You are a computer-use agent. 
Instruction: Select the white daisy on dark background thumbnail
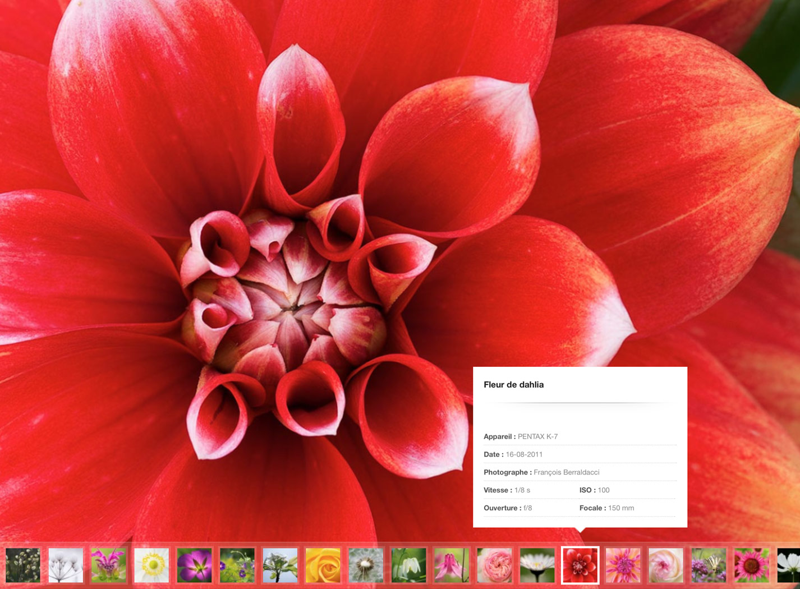tap(537, 565)
